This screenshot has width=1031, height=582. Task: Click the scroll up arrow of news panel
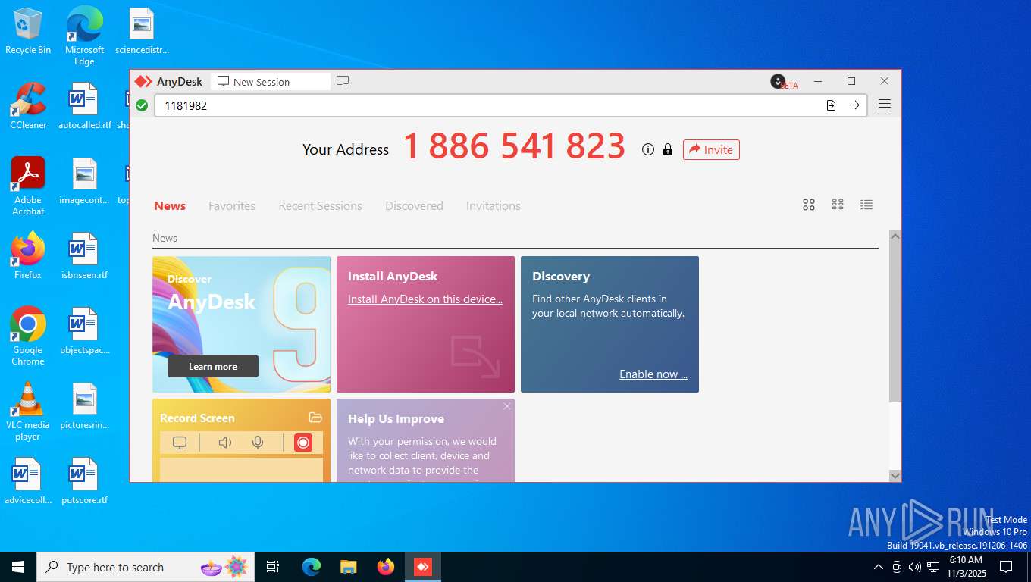[895, 236]
